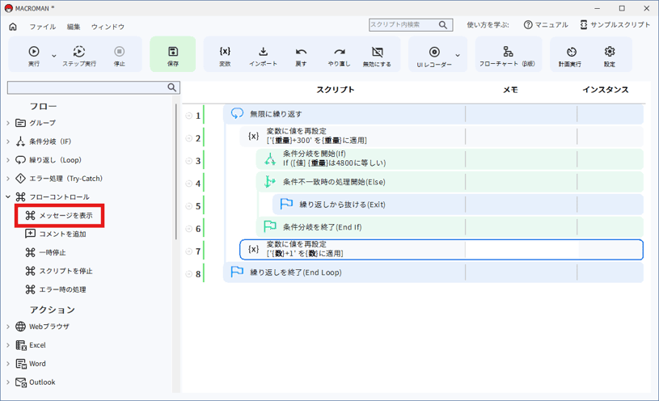The image size is (659, 401).
Task: Start the UIレコーダー recorder
Action: 434,56
